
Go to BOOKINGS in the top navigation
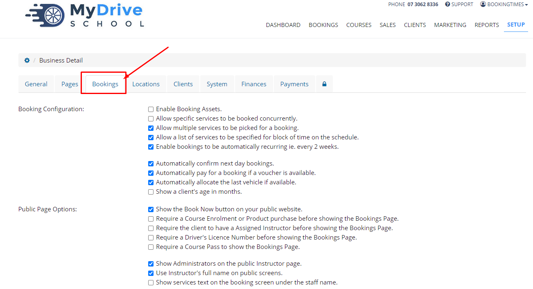tap(323, 25)
